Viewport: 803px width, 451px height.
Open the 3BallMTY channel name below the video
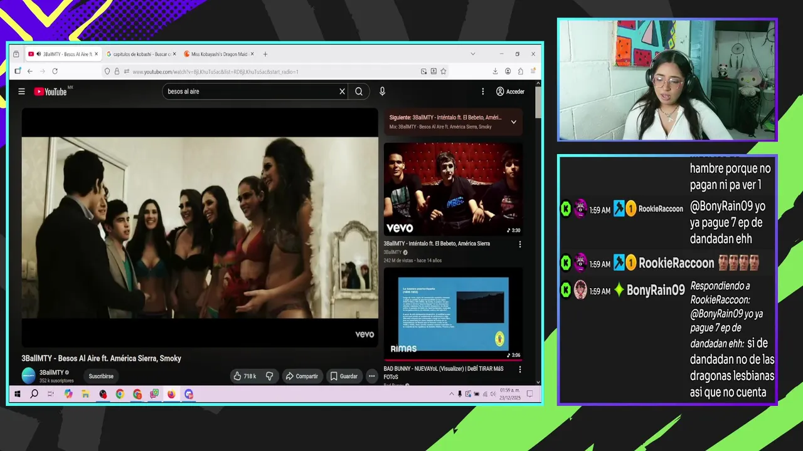51,373
